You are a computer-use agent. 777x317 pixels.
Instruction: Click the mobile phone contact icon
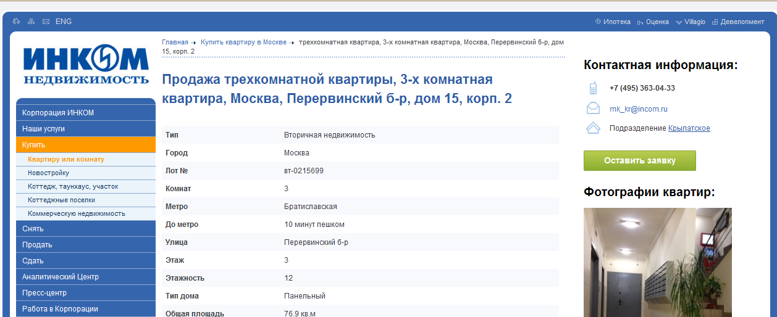point(593,88)
